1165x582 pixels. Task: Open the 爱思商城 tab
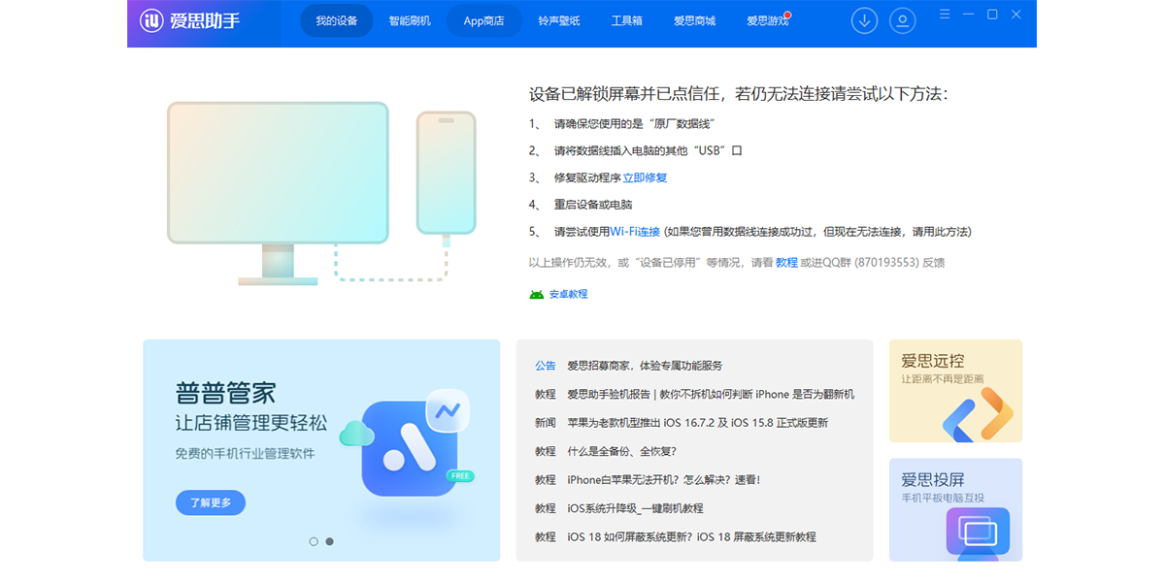pyautogui.click(x=695, y=20)
